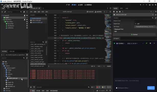157x92 pixels.
Task: Toggle error messages filter in output
Action: tap(98, 87)
